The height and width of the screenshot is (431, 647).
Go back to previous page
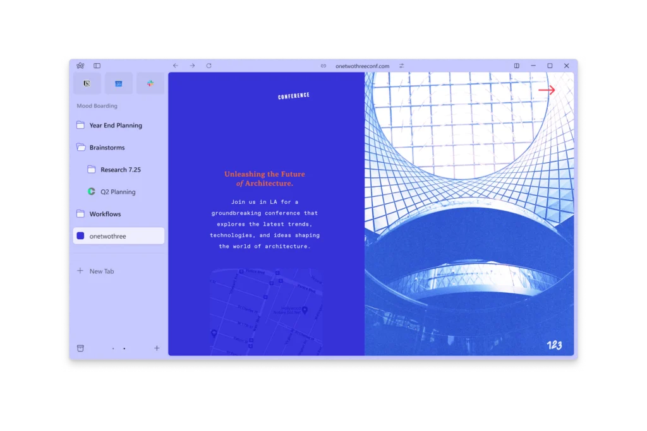pos(176,66)
